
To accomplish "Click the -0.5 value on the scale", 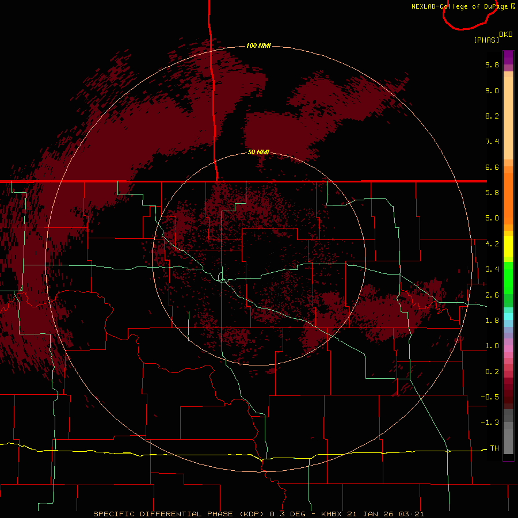I will point(490,397).
